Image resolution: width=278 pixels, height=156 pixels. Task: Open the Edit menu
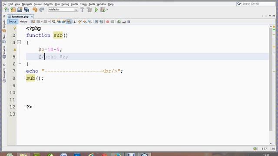coord(10,4)
